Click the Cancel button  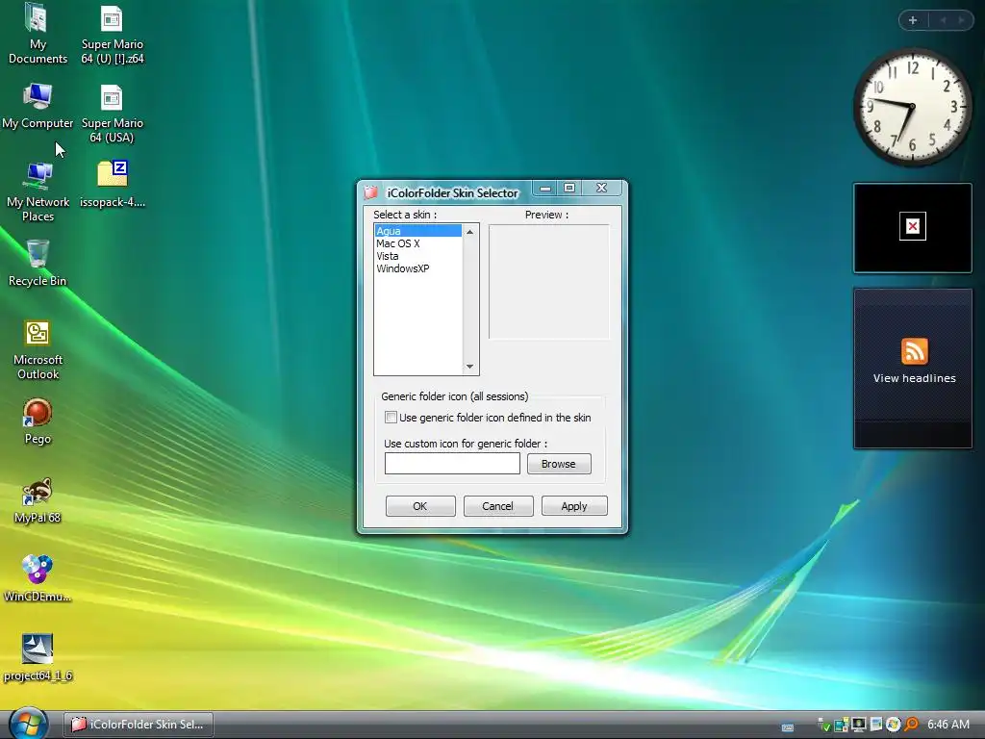coord(497,506)
